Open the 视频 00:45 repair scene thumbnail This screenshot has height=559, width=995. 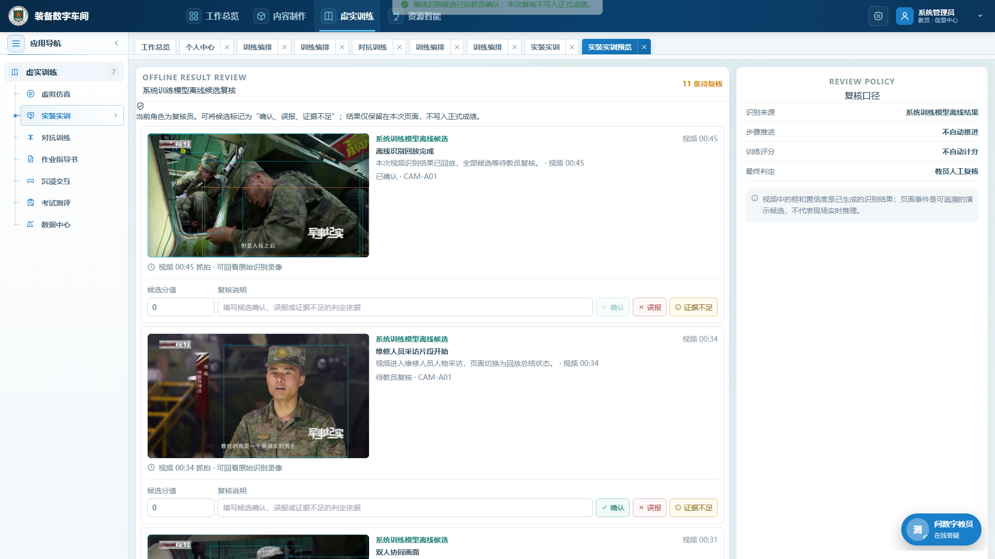coord(258,195)
